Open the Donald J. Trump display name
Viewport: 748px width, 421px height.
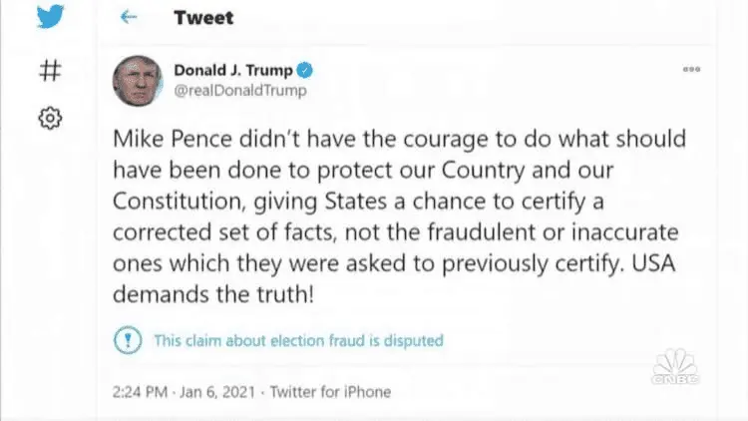[235, 70]
